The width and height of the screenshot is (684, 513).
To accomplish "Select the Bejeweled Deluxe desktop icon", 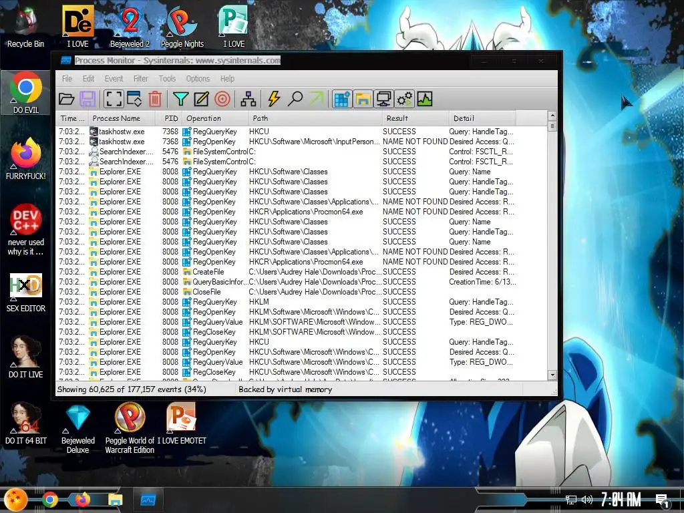I will click(77, 428).
